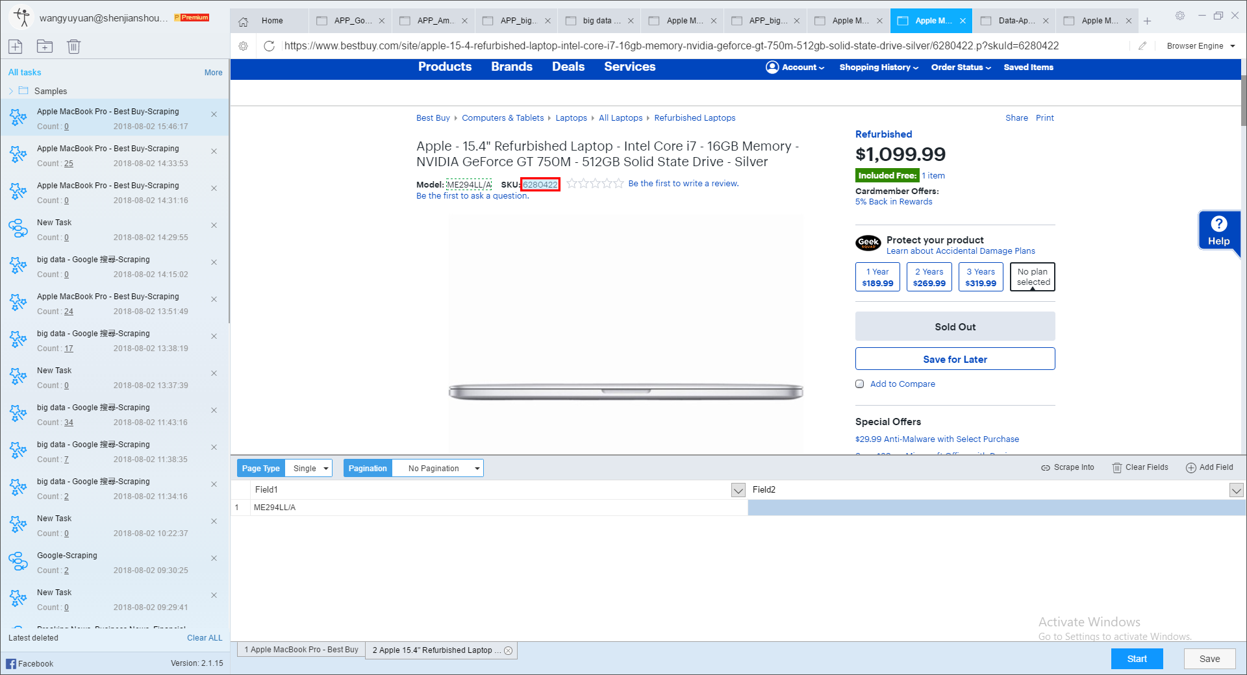Click the Clear ALL link
This screenshot has height=675, width=1247.
coord(205,638)
